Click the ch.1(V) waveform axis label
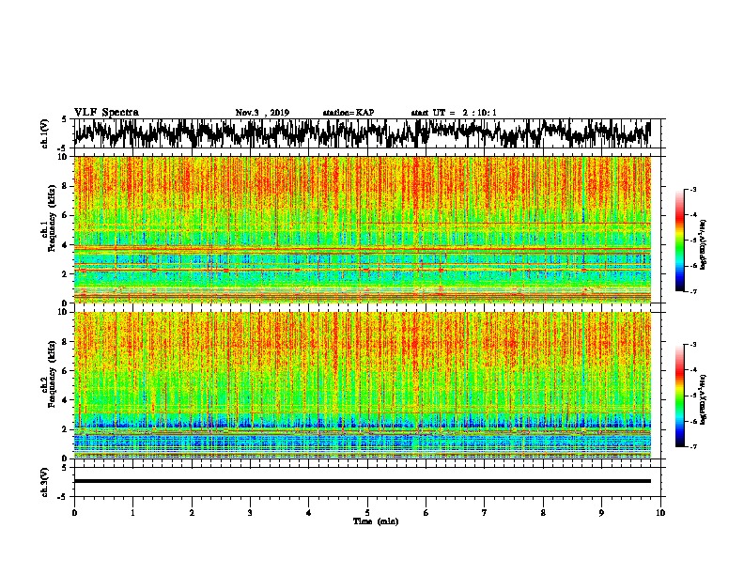744x575 pixels. click(45, 133)
